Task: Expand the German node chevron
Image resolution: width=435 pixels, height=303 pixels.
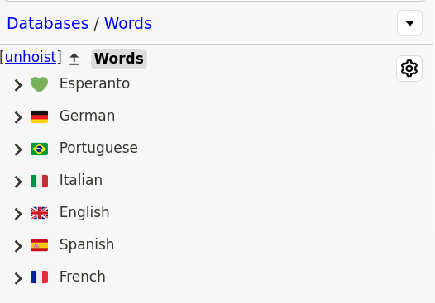Action: click(18, 117)
